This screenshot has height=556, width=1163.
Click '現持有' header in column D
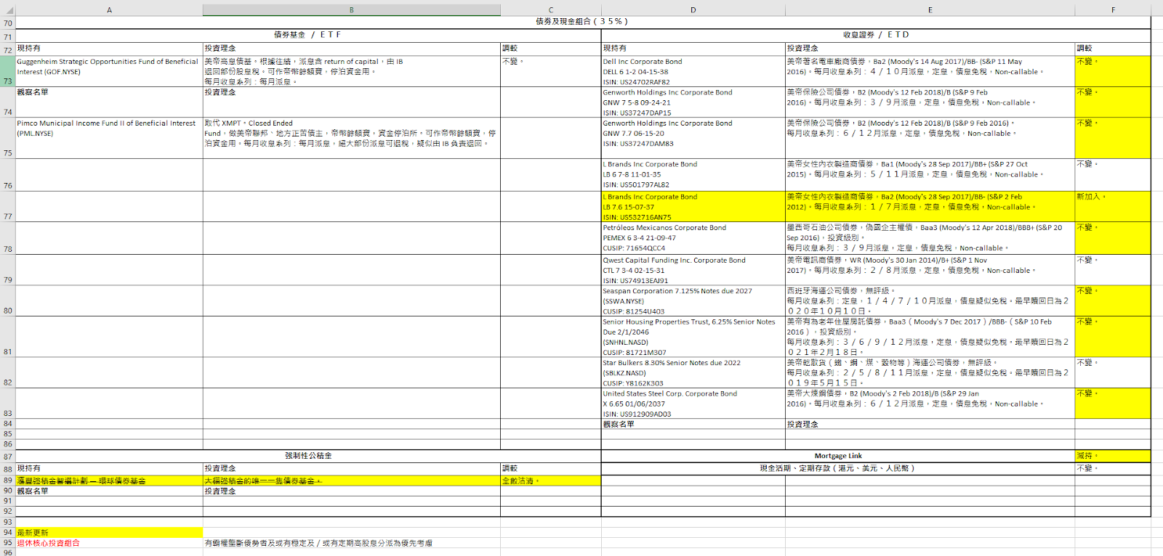click(x=693, y=49)
